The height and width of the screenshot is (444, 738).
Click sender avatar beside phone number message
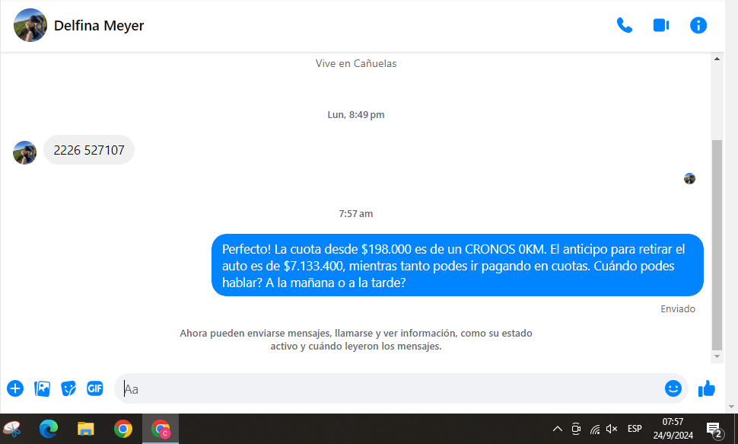point(25,153)
